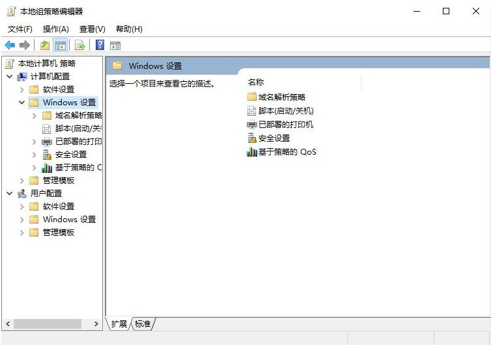Switch to the 标准 tab
This screenshot has height=345, width=491.
[143, 324]
